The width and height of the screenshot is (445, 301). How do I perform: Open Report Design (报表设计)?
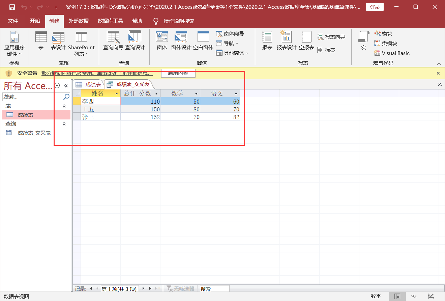(287, 40)
